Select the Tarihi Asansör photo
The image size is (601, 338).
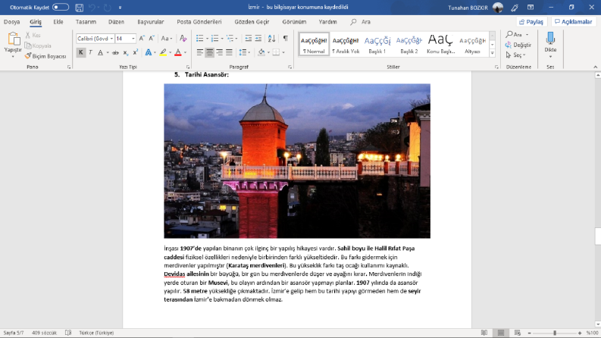pos(297,161)
